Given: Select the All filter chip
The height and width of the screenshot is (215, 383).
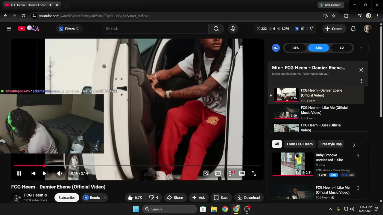Looking at the screenshot, I should point(277,144).
